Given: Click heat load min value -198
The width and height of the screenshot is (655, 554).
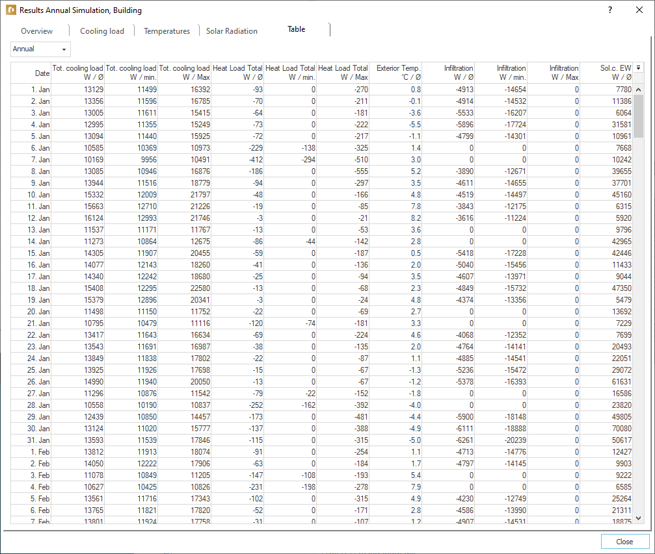Looking at the screenshot, I should pos(290,487).
